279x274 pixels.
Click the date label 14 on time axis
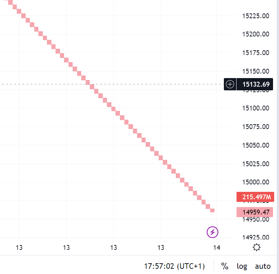click(216, 248)
